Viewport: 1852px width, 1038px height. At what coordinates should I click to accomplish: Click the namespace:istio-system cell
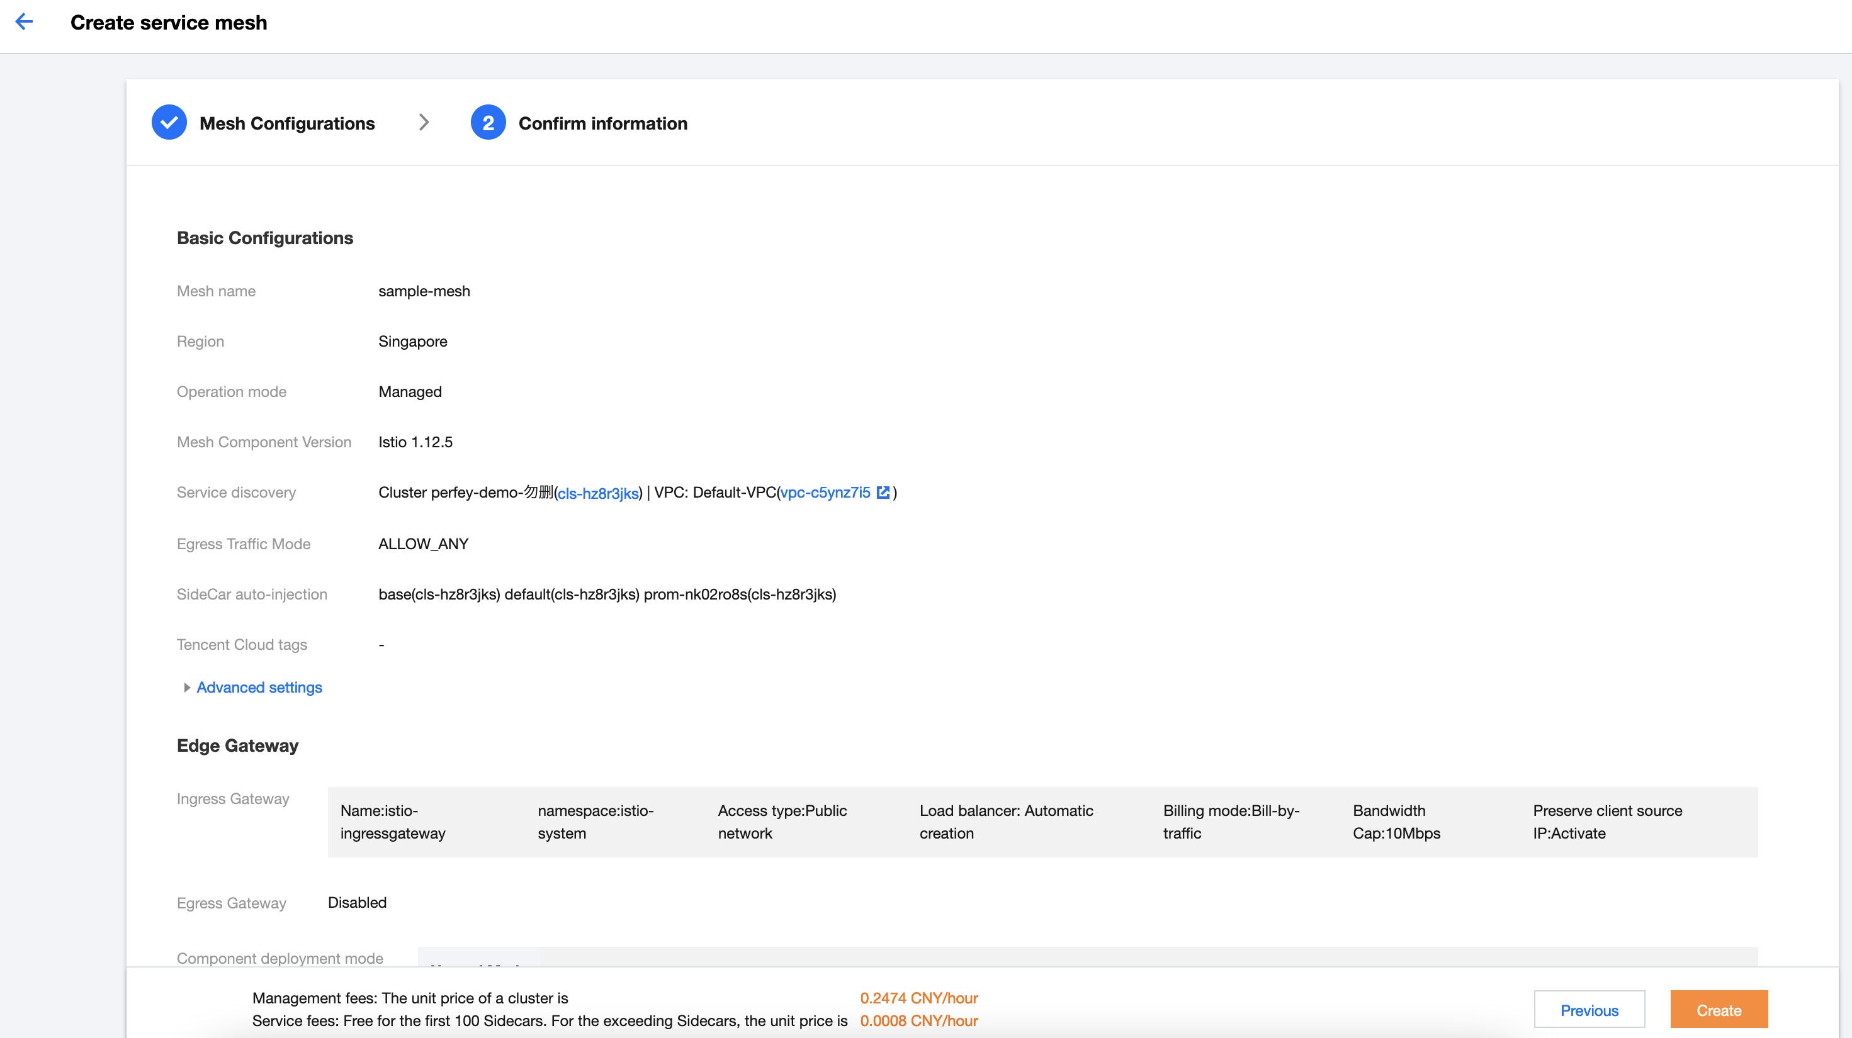(596, 822)
